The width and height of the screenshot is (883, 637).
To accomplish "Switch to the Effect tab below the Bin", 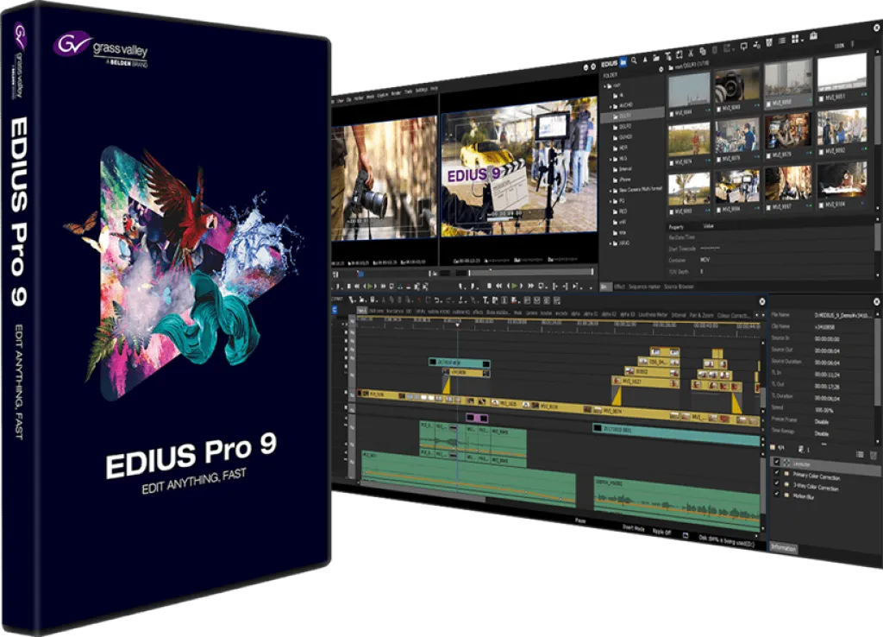I will coord(619,287).
